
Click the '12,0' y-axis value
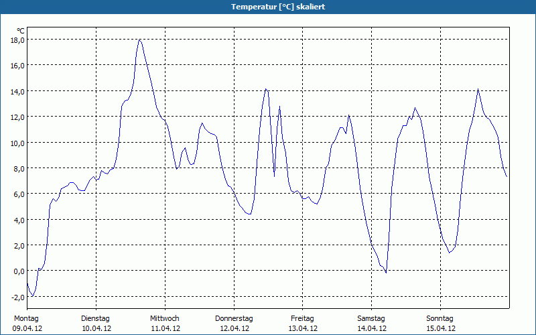point(18,117)
